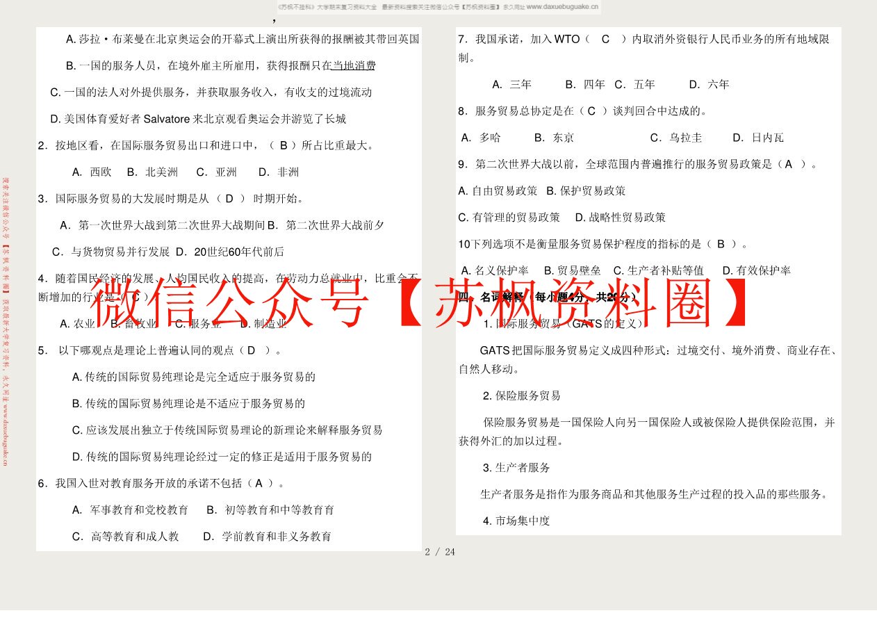
Task: Select option 'A. 自由贸易政策'
Action: 498,190
